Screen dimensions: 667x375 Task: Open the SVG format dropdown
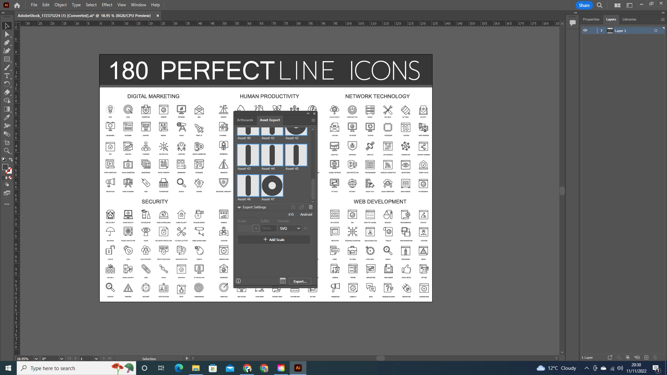(x=289, y=228)
